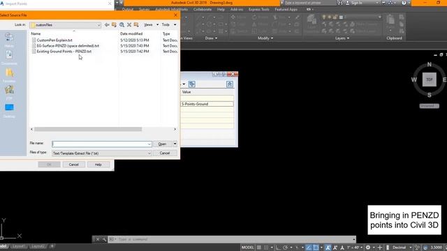Go up one level in folder tree
The width and height of the screenshot is (447, 251).
coord(114,25)
